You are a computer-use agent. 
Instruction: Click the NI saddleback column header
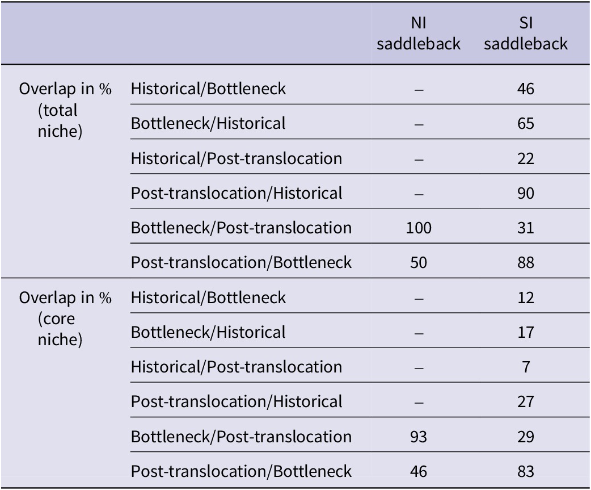coord(419,33)
